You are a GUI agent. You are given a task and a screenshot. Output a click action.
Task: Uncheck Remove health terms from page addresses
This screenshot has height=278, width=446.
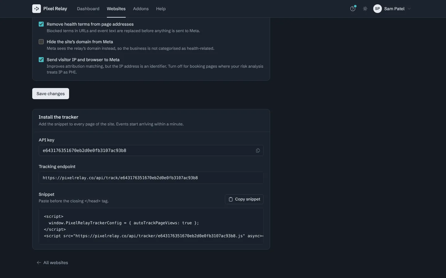point(41,24)
